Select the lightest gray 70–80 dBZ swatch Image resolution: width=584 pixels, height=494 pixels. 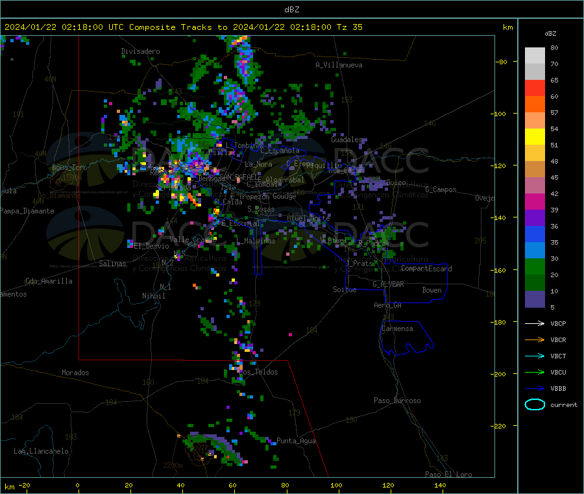click(535, 56)
